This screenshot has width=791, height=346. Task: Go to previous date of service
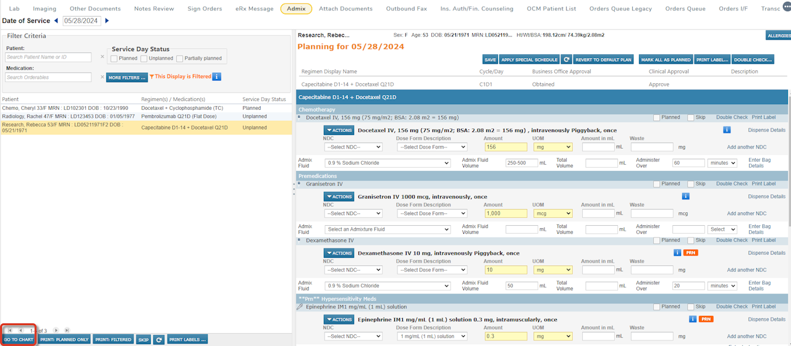56,21
